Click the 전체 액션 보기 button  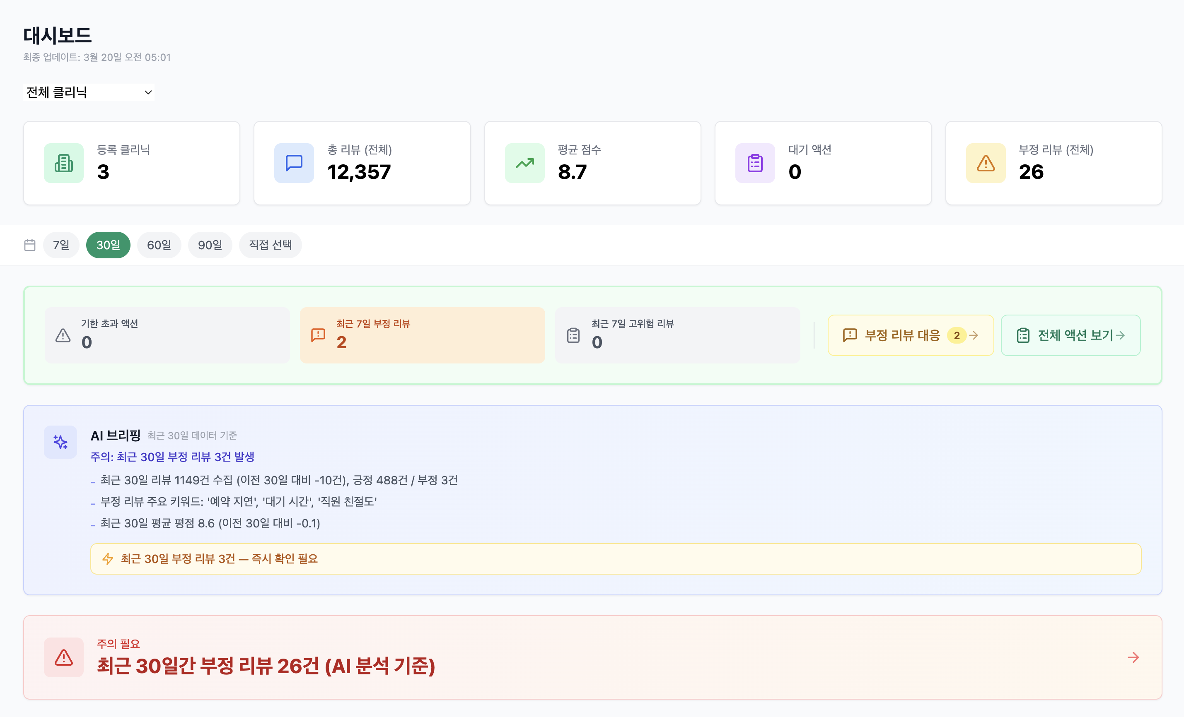[1070, 335]
